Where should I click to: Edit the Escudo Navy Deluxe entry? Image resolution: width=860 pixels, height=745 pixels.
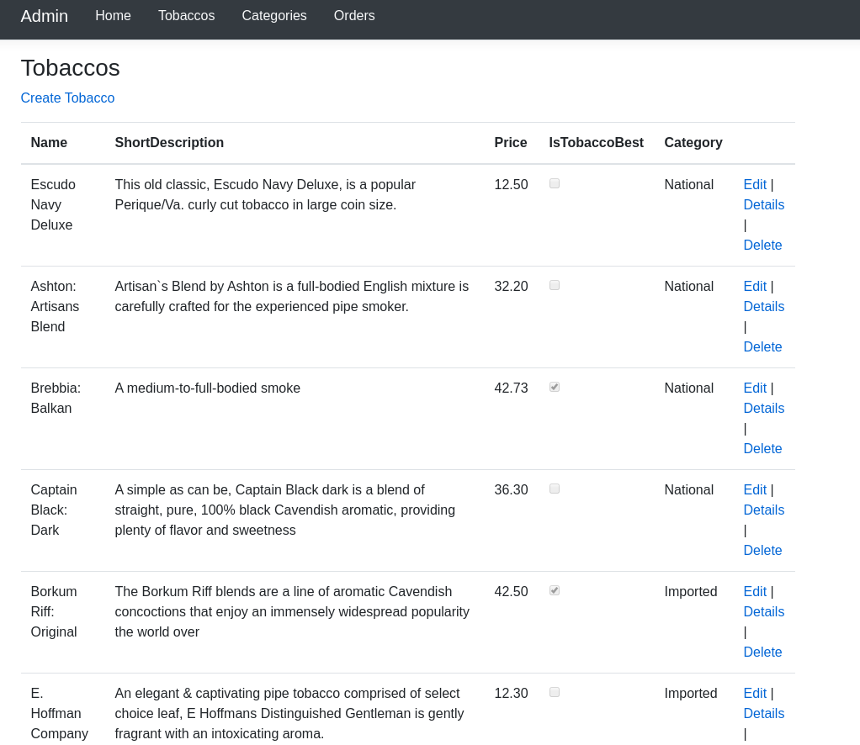tap(755, 184)
